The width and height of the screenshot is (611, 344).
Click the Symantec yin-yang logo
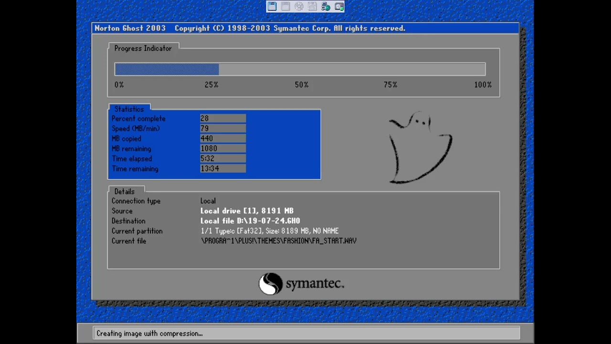(271, 284)
